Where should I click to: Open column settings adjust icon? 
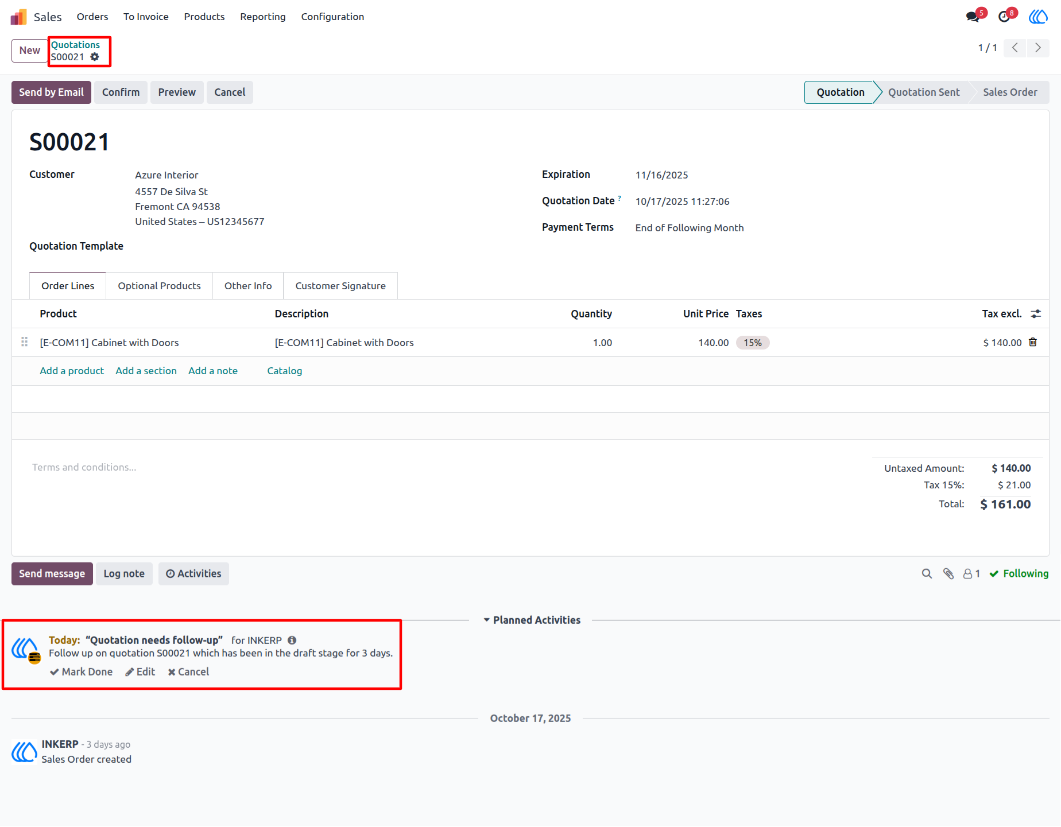point(1036,314)
